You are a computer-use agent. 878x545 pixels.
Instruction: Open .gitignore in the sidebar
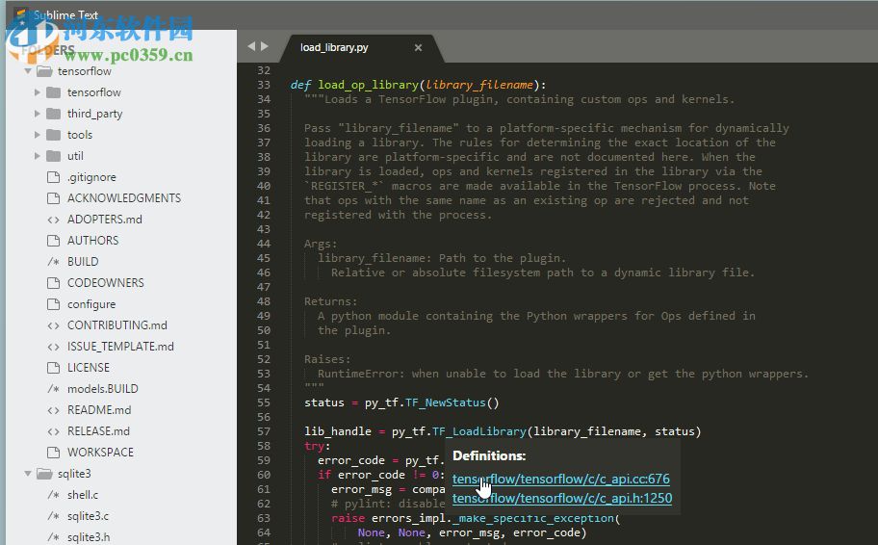pyautogui.click(x=91, y=177)
